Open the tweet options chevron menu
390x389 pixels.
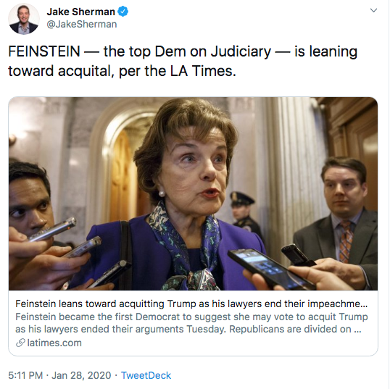[x=373, y=10]
